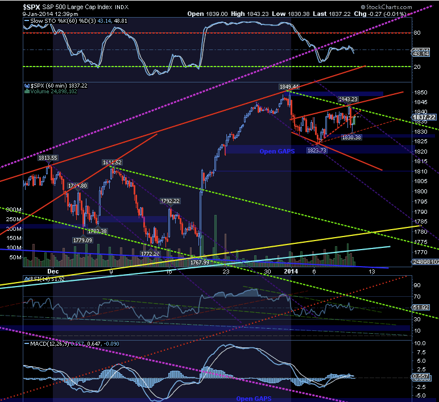Click the 1830.38 label beneath the last candles
This screenshot has width=439, height=402.
pos(351,138)
